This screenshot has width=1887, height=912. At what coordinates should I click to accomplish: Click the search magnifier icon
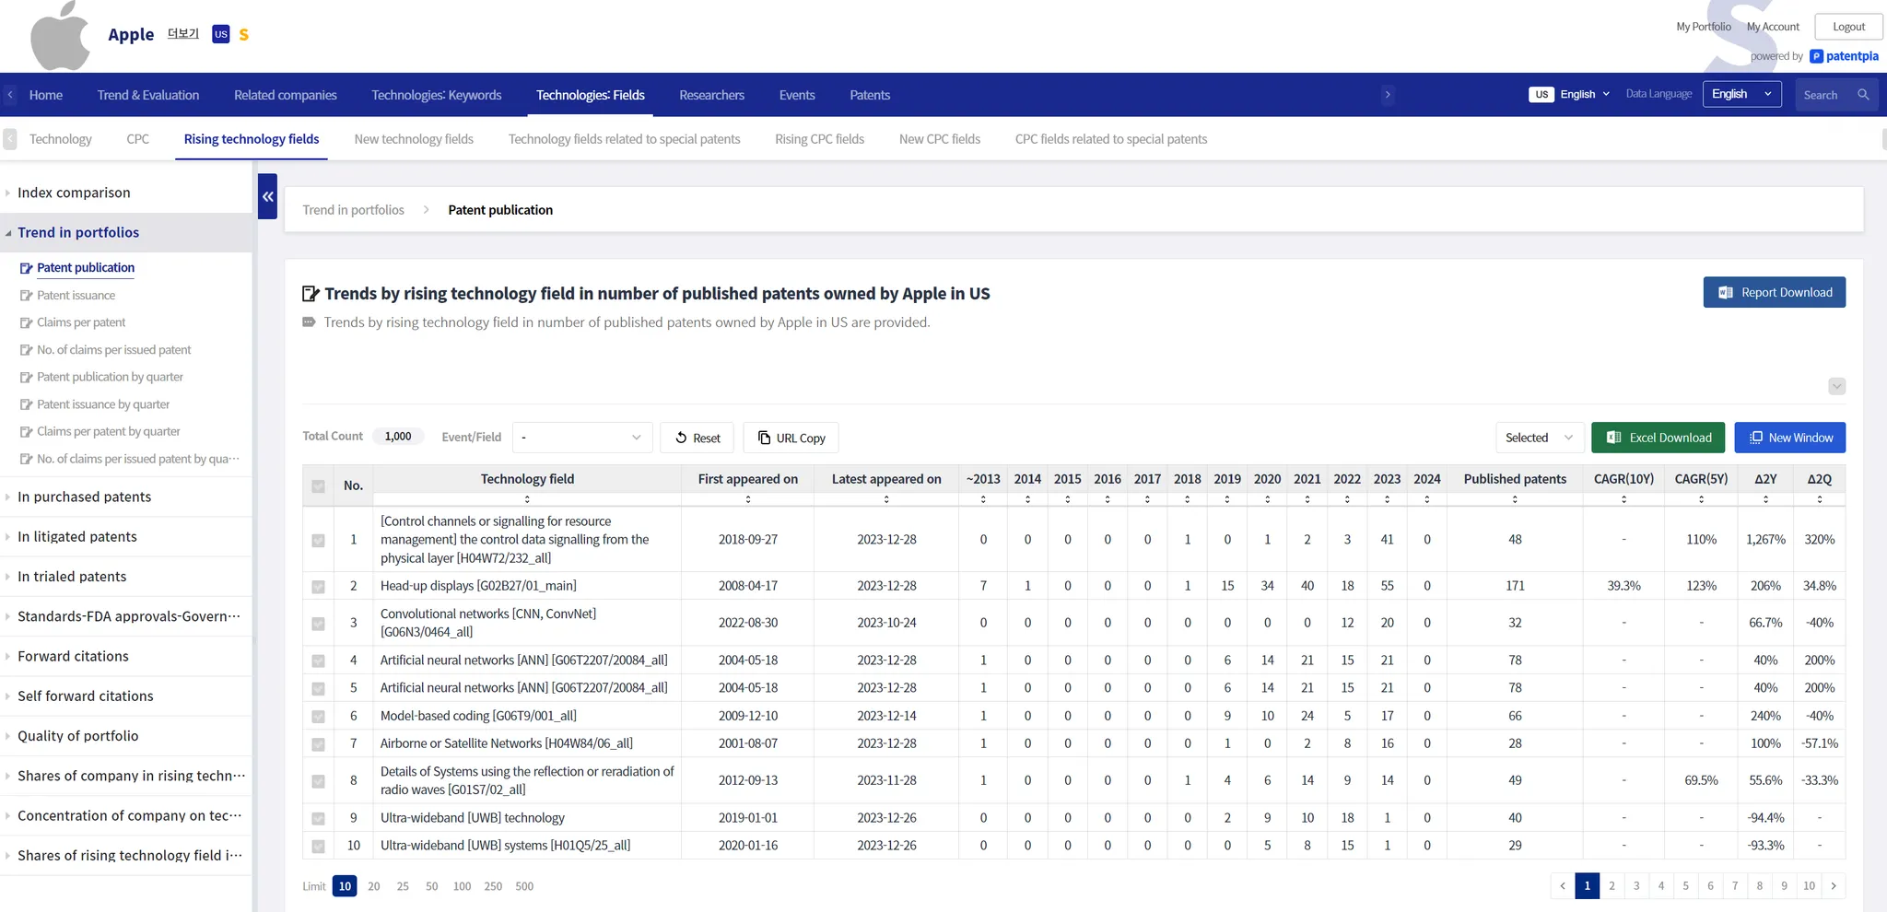(x=1863, y=95)
